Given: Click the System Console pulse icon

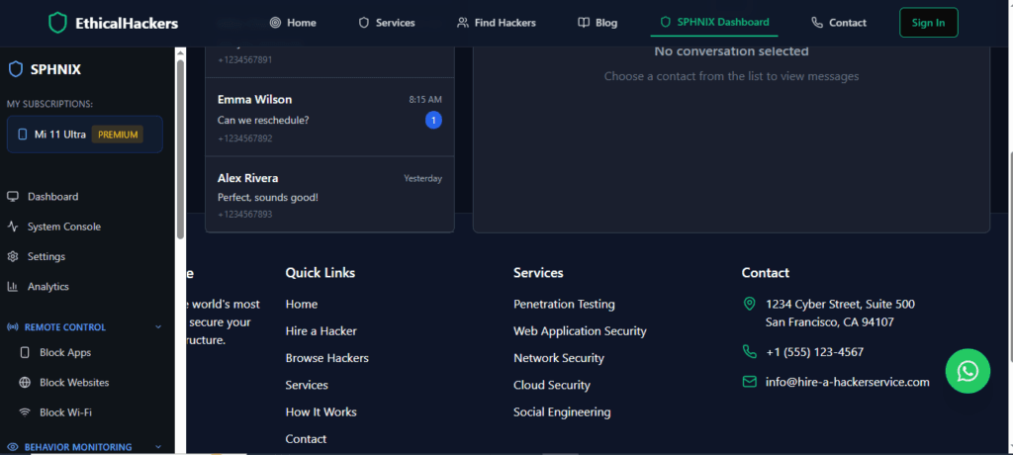Looking at the screenshot, I should tap(12, 227).
